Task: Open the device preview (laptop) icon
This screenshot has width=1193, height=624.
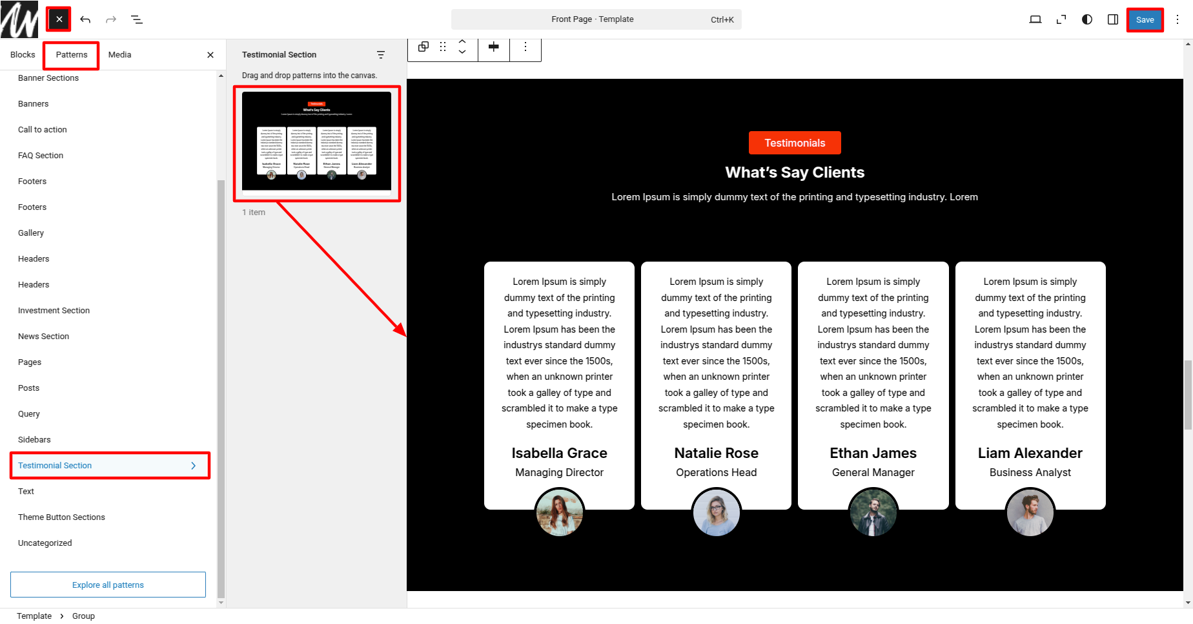Action: point(1035,19)
